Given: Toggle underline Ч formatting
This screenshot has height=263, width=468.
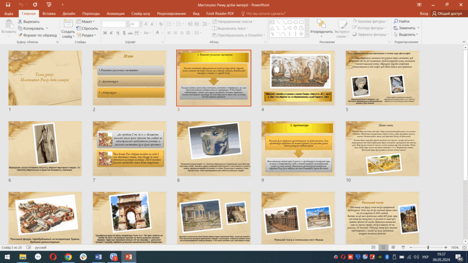Looking at the screenshot, I should pyautogui.click(x=117, y=33).
